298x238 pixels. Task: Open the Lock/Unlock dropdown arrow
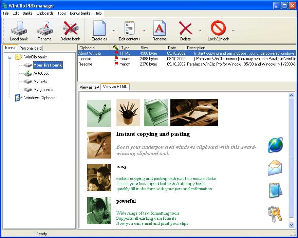(x=233, y=31)
